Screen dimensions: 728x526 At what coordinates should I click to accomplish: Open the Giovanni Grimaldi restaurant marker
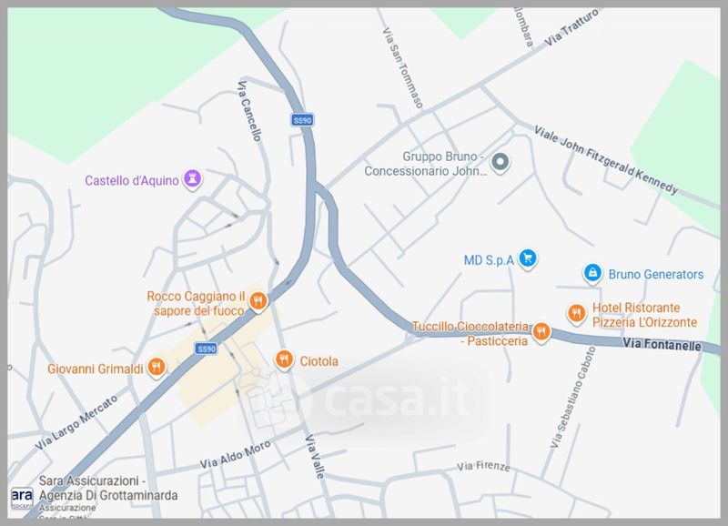coord(157,368)
